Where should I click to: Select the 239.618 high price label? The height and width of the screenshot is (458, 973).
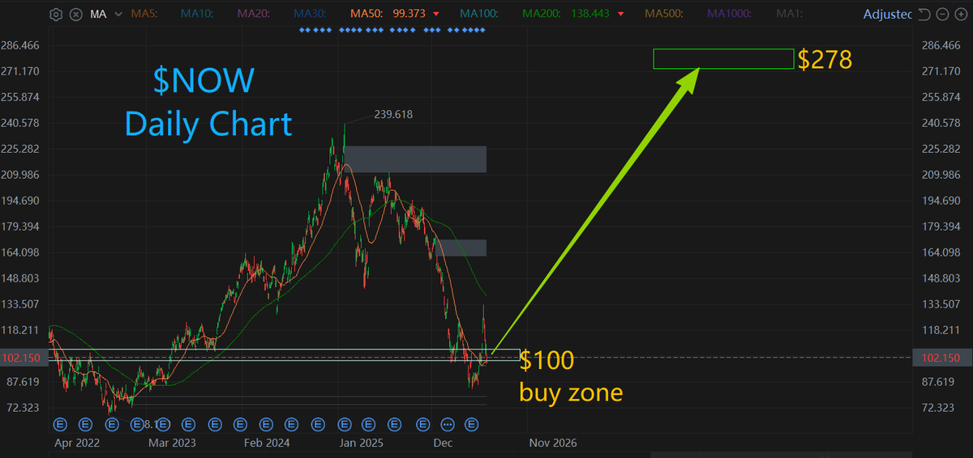click(393, 115)
